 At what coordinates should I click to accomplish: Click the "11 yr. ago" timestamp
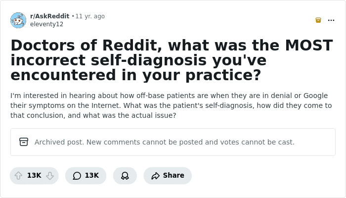click(90, 16)
